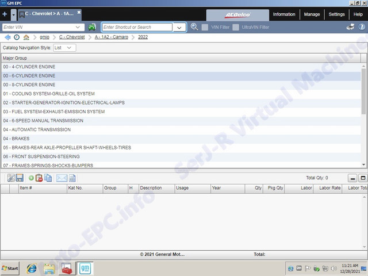Image resolution: width=368 pixels, height=276 pixels.
Task: Sort picklist by Item # column
Action: pos(43,188)
